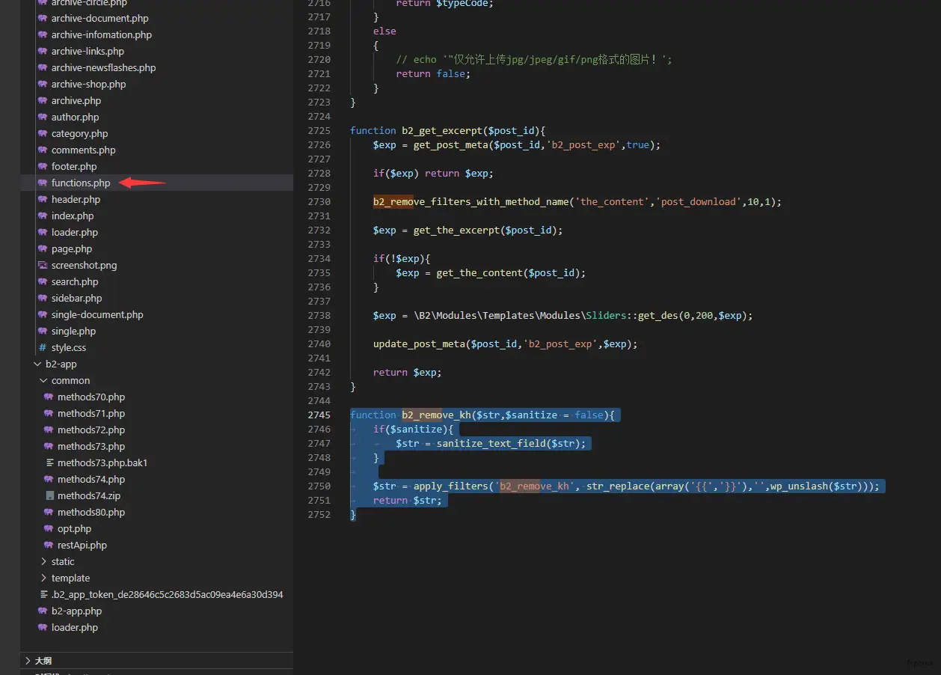Click file icon of .b2_app_token file
Image resolution: width=941 pixels, height=675 pixels.
tap(43, 594)
